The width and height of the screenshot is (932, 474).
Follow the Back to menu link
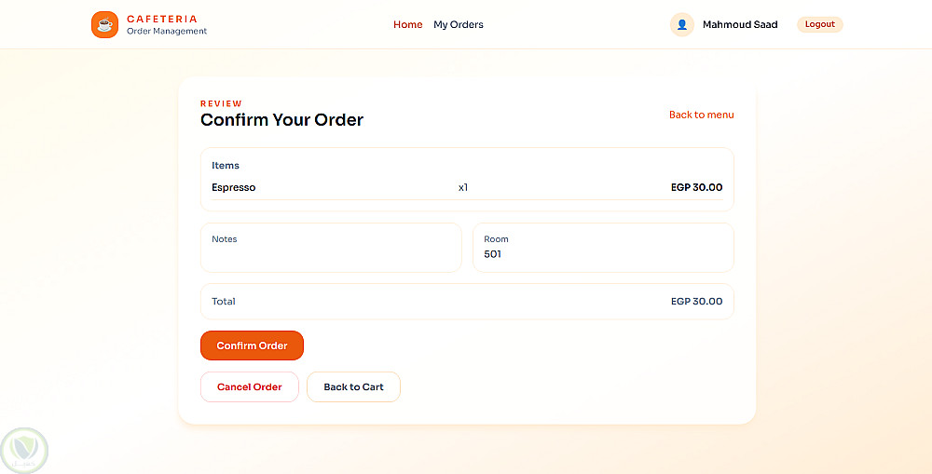pos(701,115)
